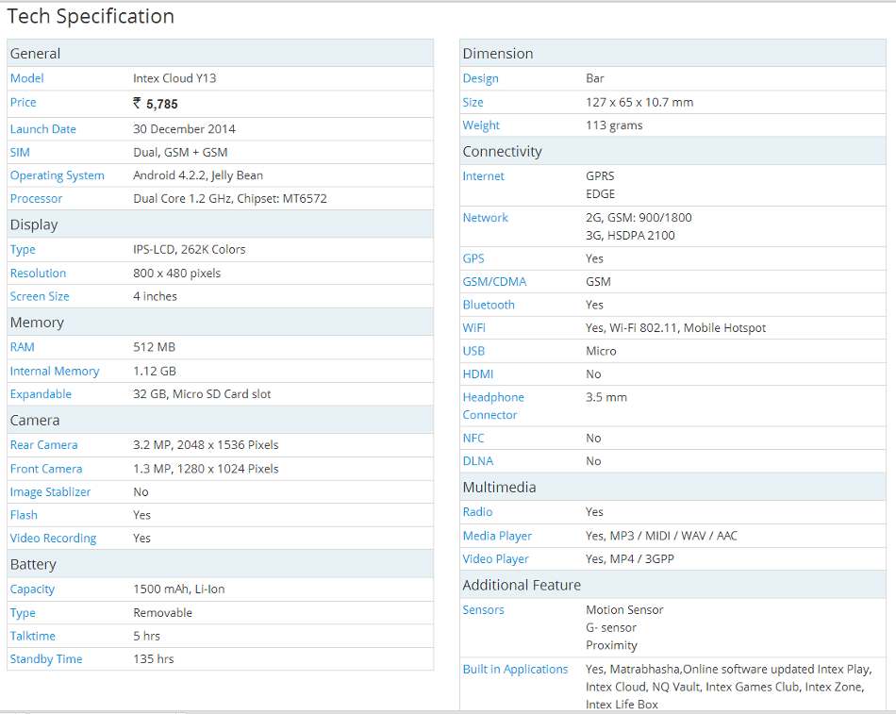This screenshot has height=714, width=896.
Task: Click the 'Removable' battery type value
Action: (163, 613)
